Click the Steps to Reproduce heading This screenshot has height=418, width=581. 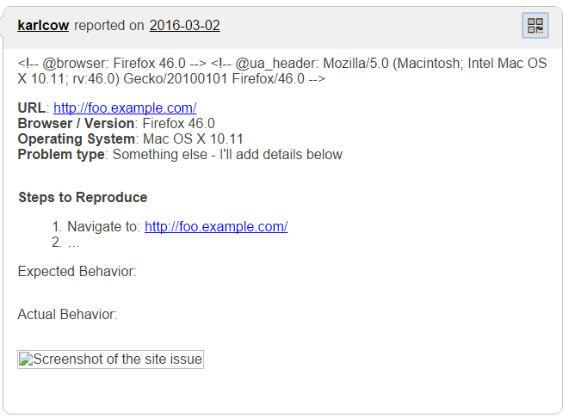point(83,198)
